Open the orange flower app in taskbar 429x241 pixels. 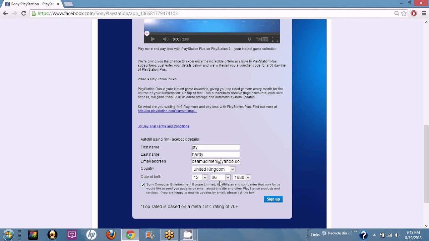[169, 235]
